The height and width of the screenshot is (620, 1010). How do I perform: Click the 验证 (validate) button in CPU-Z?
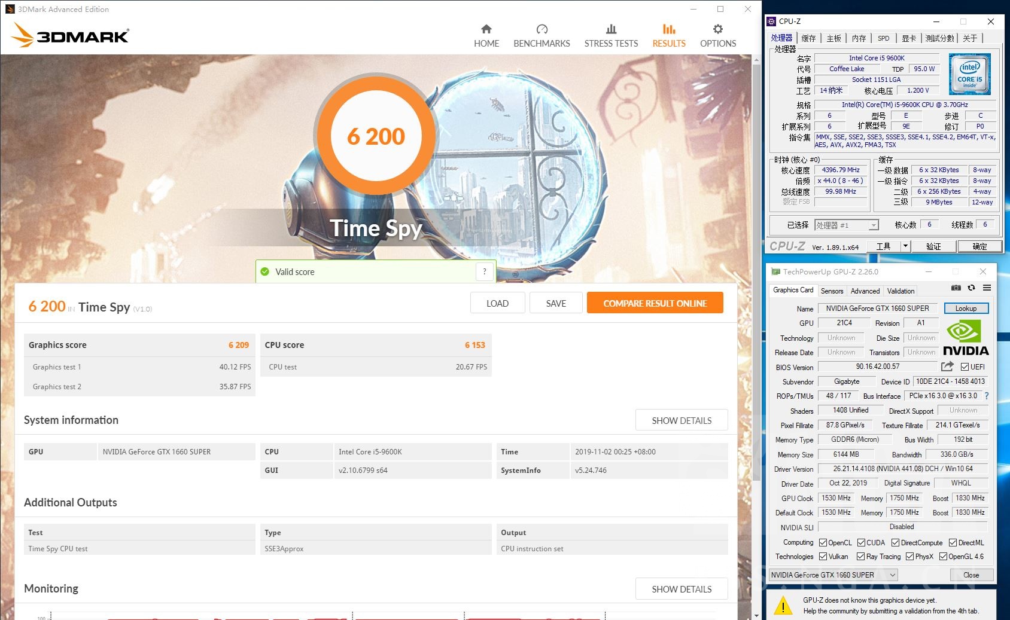(x=933, y=246)
